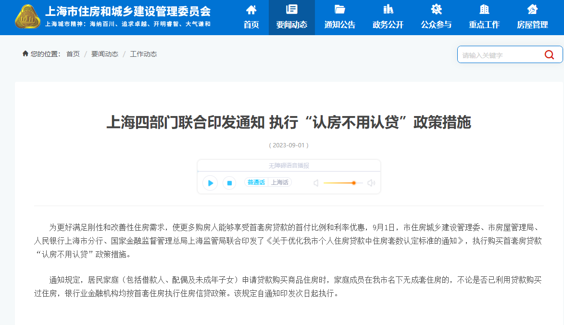Switch voice language to 上海话
Viewport: 564px width, 325px height.
tap(280, 182)
